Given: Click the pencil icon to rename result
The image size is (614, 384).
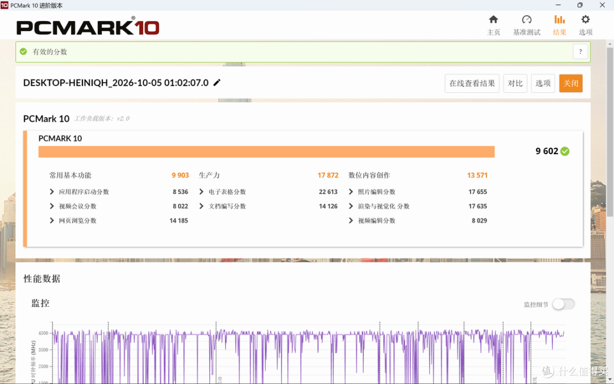Looking at the screenshot, I should point(217,82).
